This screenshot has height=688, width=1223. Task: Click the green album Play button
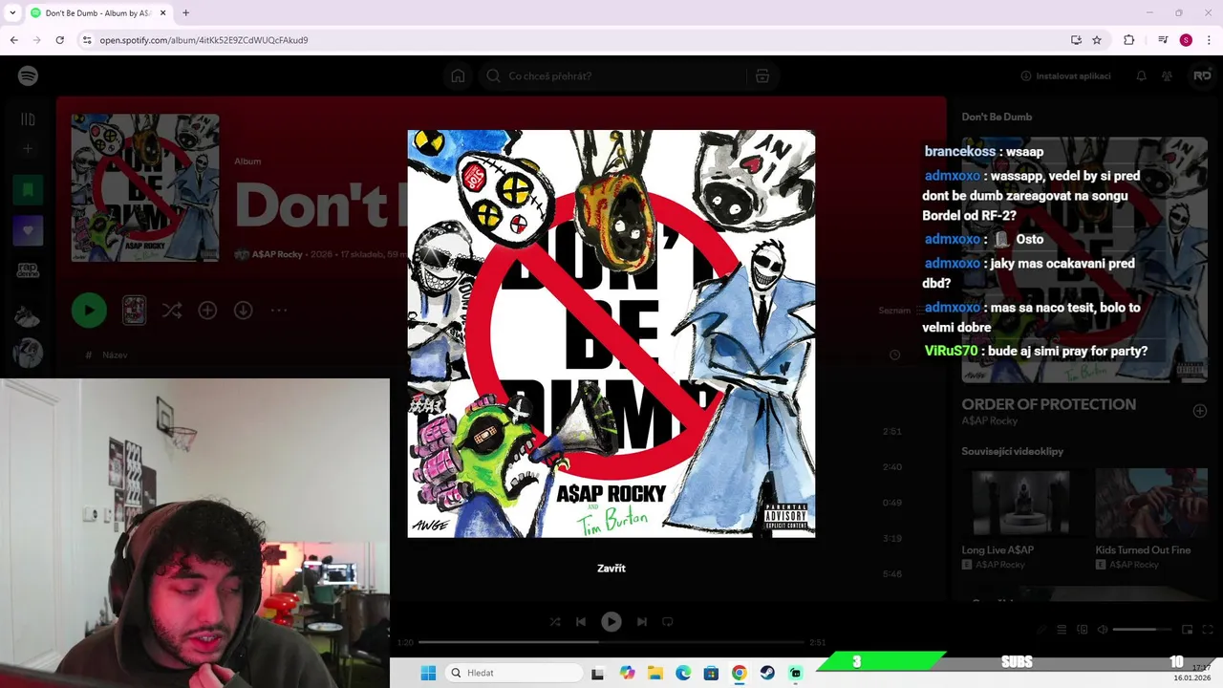[89, 311]
